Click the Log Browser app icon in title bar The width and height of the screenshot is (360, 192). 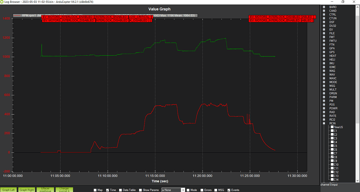click(2, 2)
